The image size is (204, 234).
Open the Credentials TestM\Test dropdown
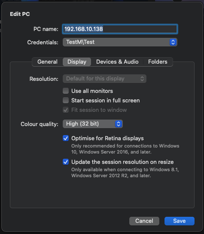point(120,42)
